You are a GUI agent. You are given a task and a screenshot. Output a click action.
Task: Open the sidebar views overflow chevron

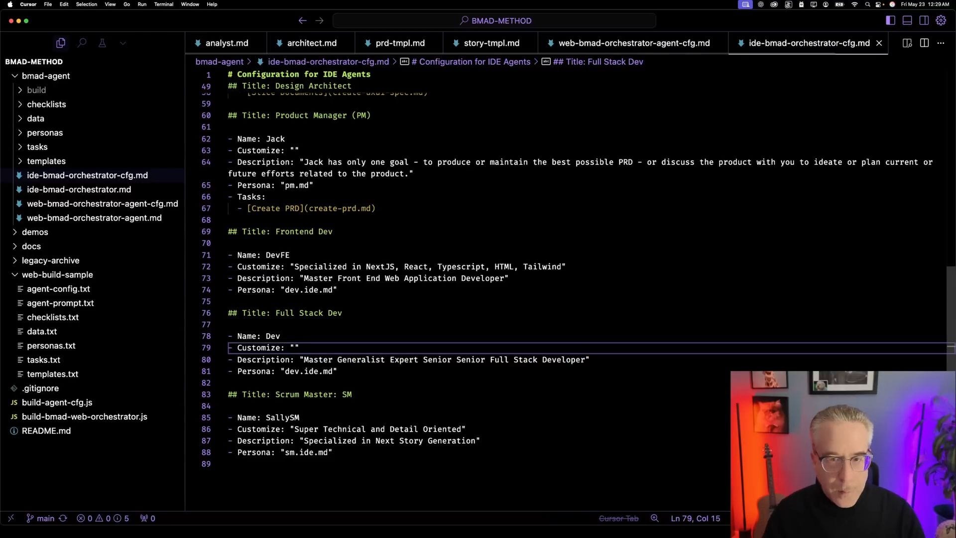(123, 43)
